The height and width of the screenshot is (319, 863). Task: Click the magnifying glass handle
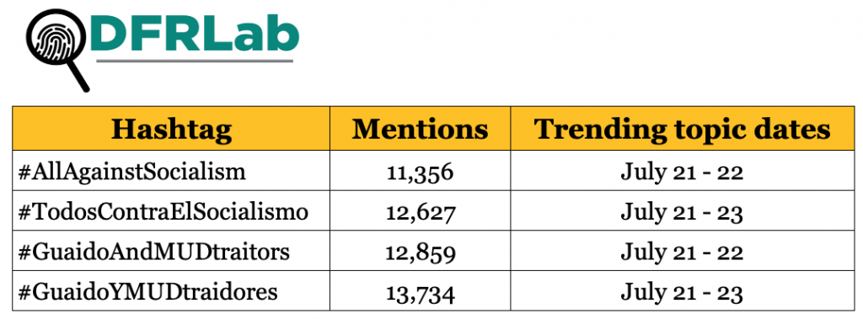[x=78, y=78]
